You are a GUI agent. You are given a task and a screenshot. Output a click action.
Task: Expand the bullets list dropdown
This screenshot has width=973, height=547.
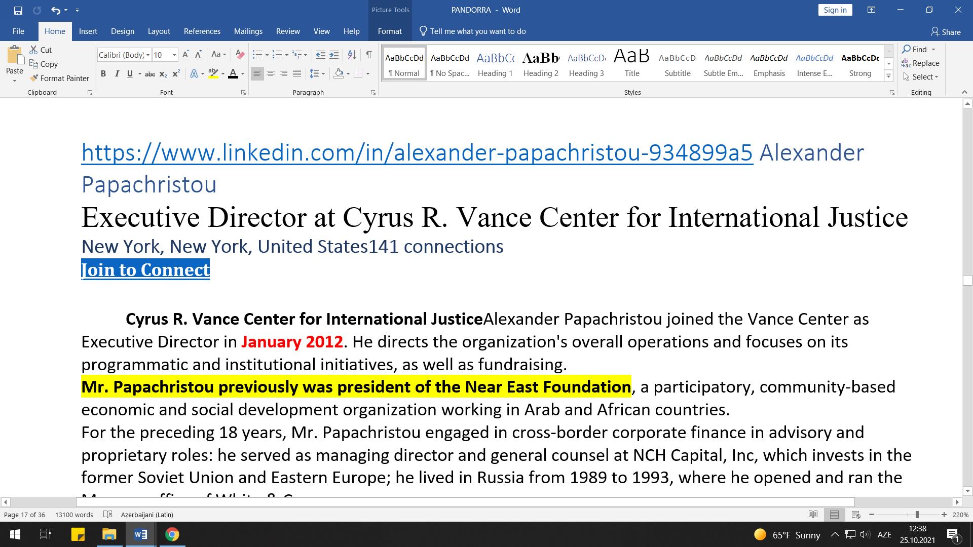(x=267, y=55)
